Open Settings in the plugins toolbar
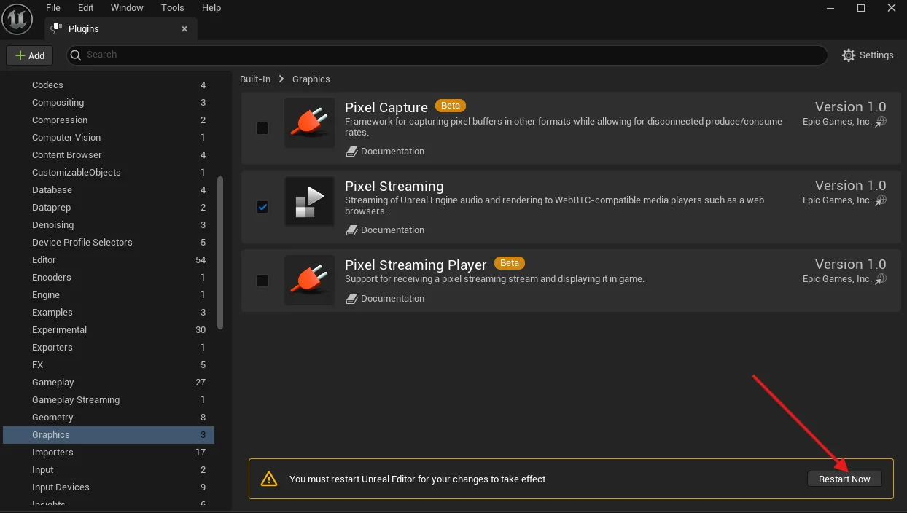 point(868,55)
